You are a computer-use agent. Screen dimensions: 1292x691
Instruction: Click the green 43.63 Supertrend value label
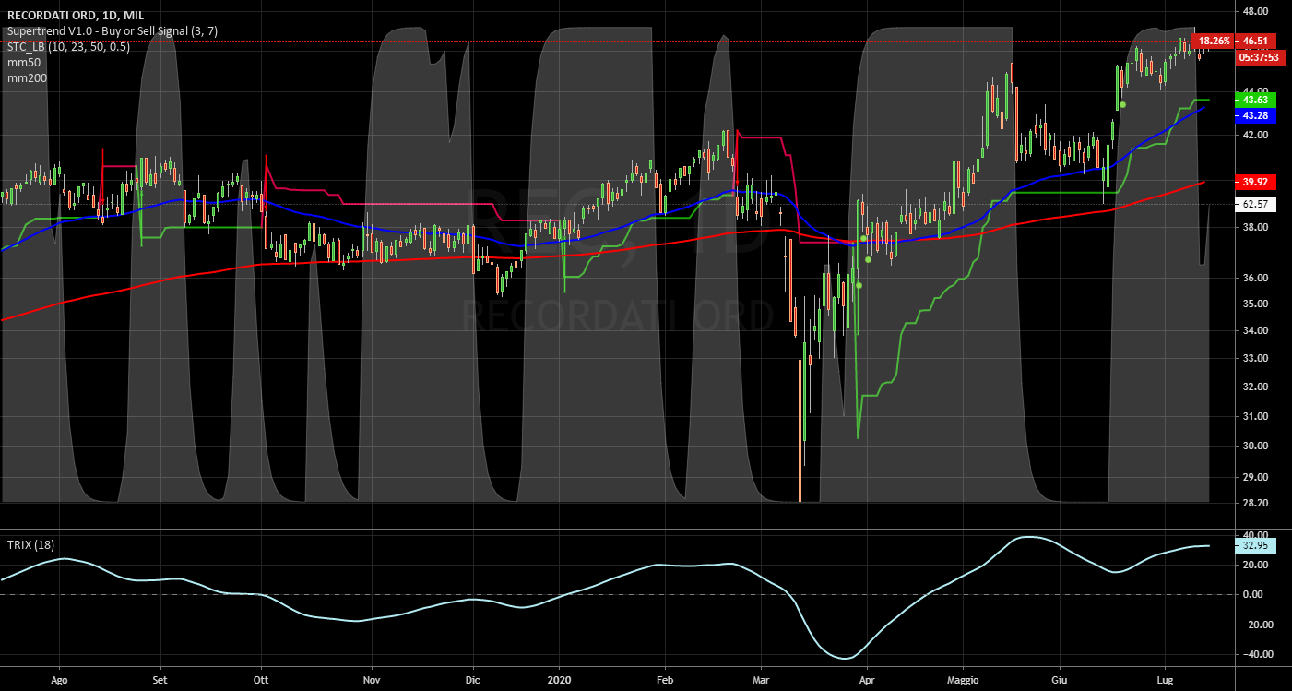coord(1255,100)
